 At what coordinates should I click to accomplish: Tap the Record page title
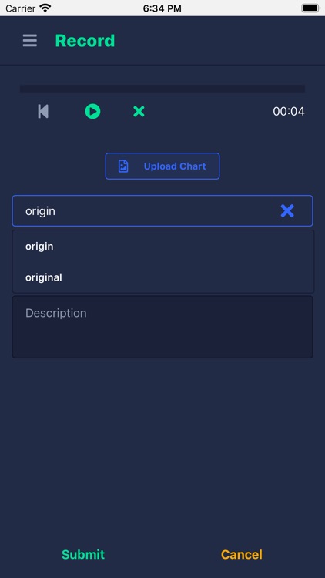(x=85, y=41)
